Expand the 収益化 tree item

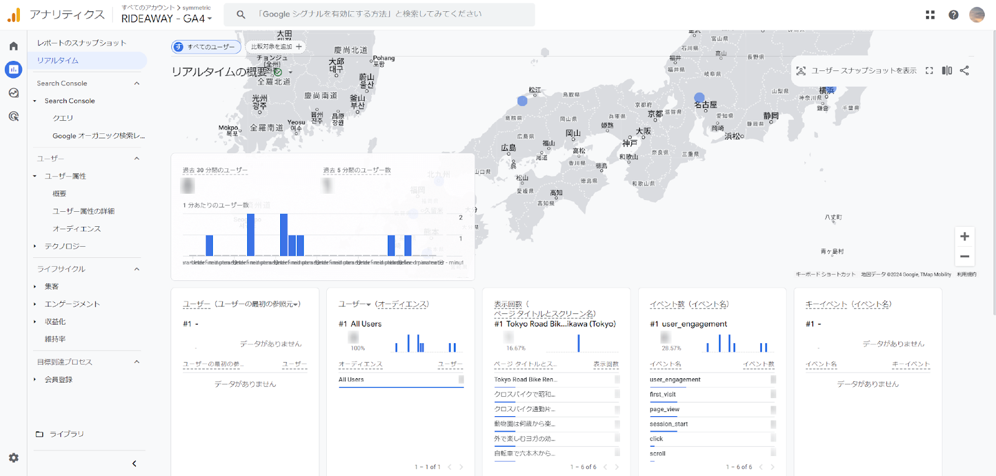click(35, 321)
